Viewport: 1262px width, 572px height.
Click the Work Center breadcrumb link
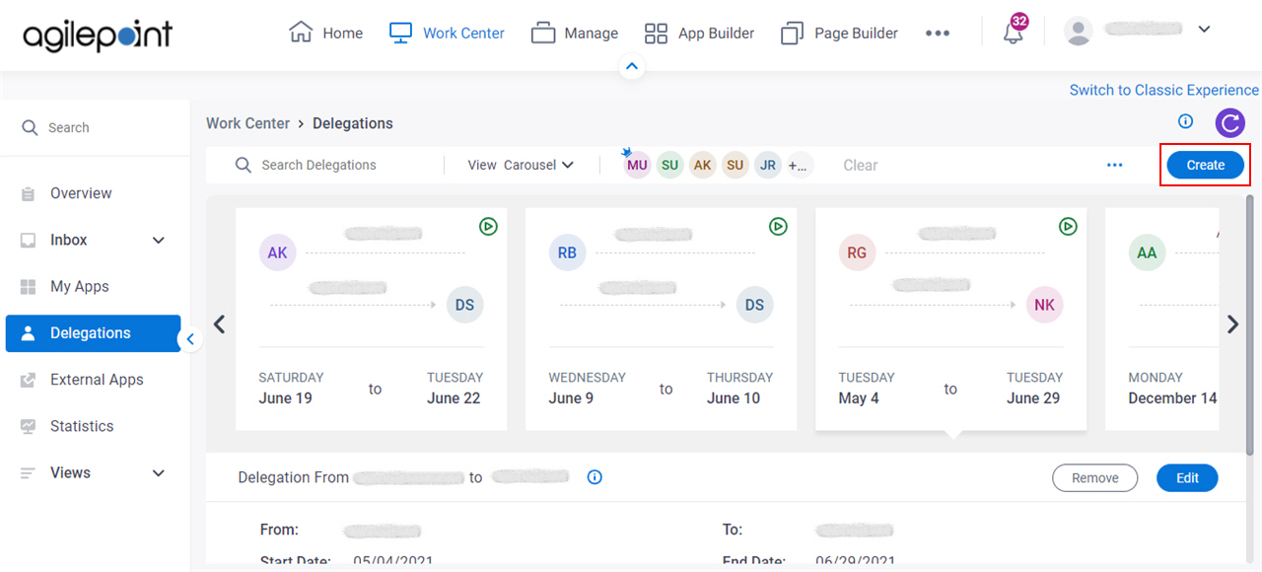coord(247,123)
